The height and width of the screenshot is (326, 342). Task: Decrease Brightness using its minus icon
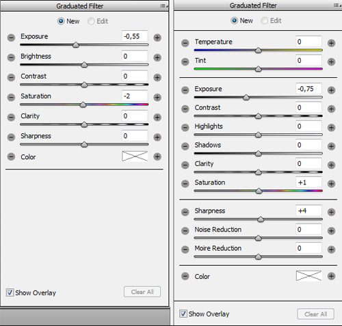pyautogui.click(x=11, y=57)
